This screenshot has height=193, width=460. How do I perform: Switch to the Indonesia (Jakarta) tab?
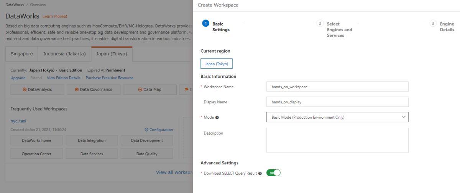64,54
